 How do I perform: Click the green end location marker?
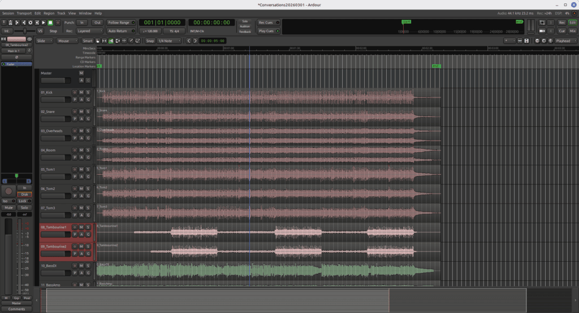[x=436, y=66]
